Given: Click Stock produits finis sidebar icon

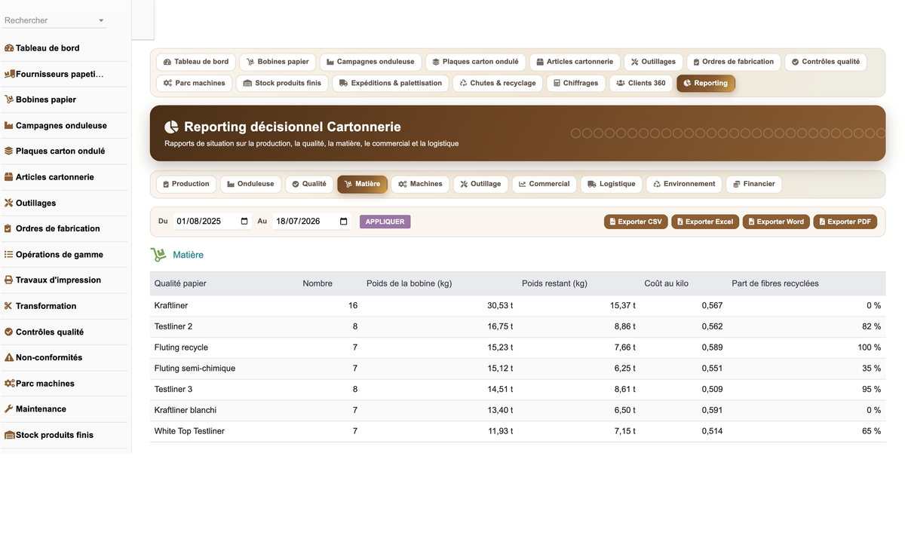Looking at the screenshot, I should point(9,435).
